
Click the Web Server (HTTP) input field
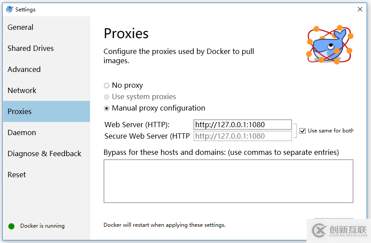[x=243, y=125]
